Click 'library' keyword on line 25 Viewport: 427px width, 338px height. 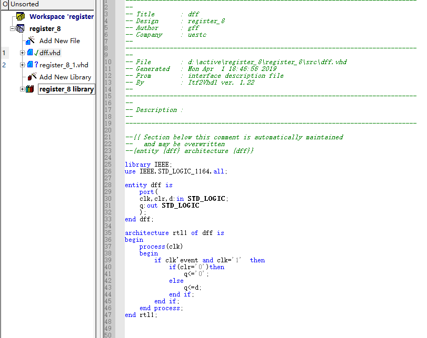pyautogui.click(x=137, y=165)
